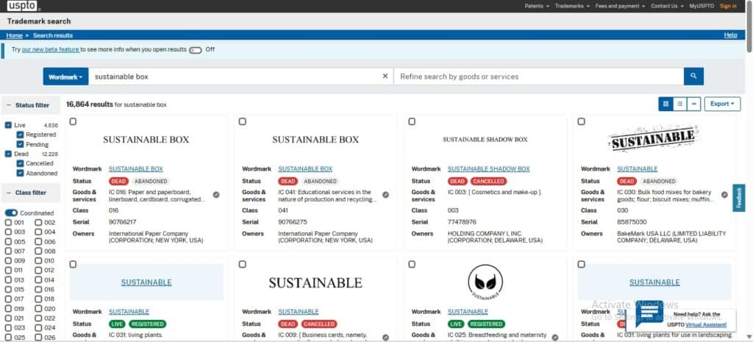Open the Contact Us menu
This screenshot has width=753, height=342.
667,6
